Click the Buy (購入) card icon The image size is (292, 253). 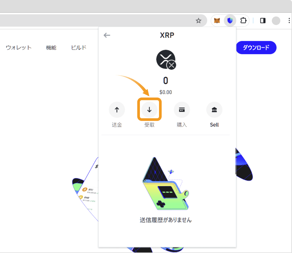click(x=182, y=110)
